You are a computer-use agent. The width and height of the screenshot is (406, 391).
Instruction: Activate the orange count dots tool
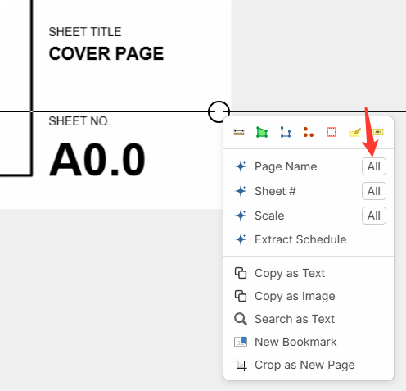click(309, 132)
